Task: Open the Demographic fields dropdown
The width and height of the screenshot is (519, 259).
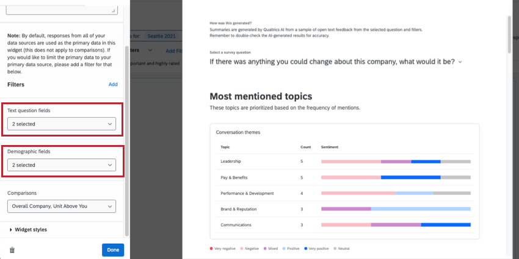Action: [x=62, y=165]
